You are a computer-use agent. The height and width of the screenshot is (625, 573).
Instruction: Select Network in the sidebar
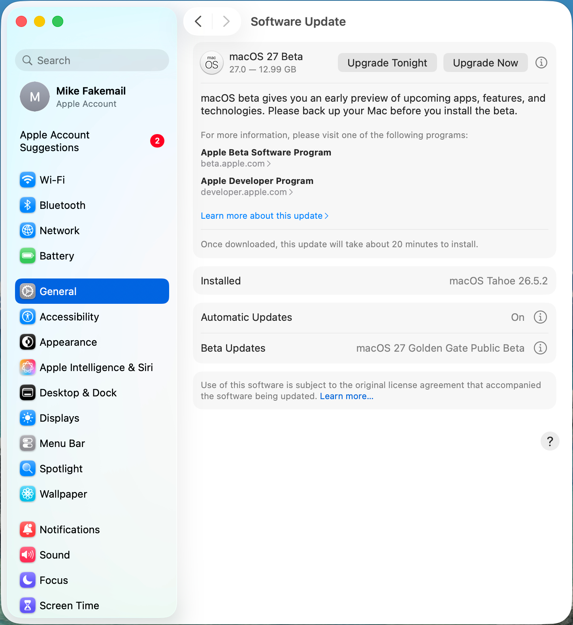pyautogui.click(x=92, y=231)
